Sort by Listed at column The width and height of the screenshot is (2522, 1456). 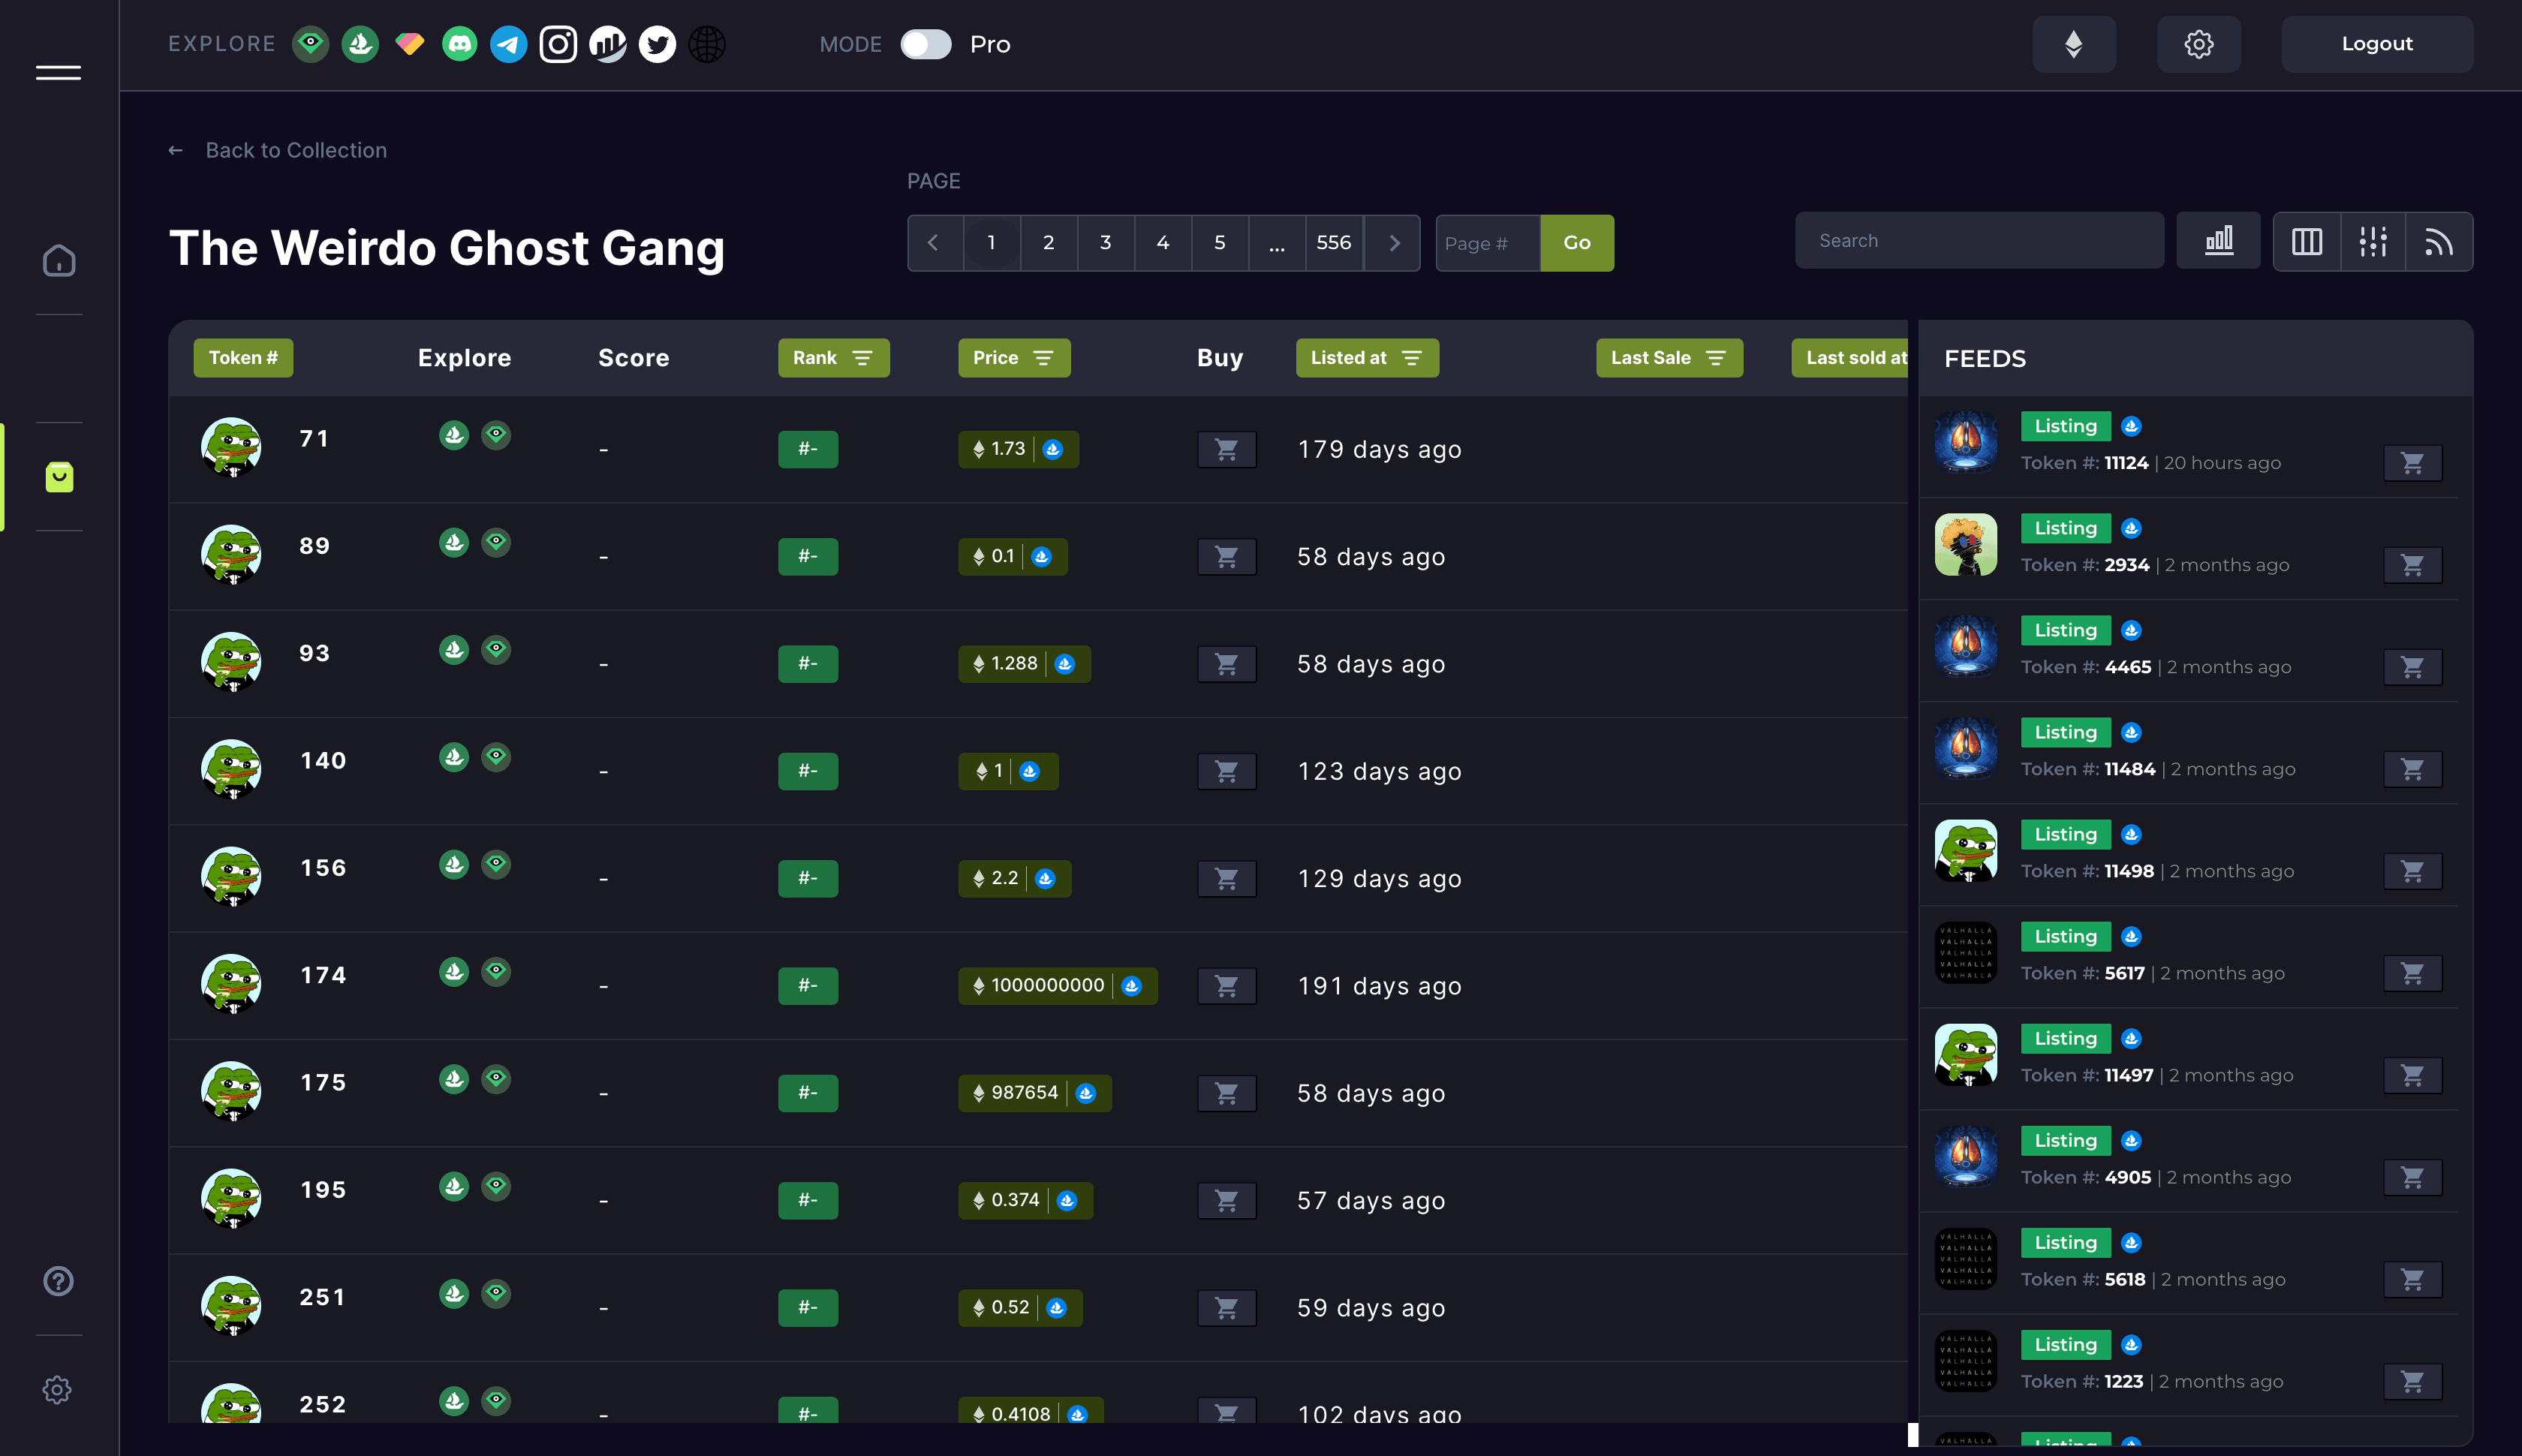tap(1367, 358)
